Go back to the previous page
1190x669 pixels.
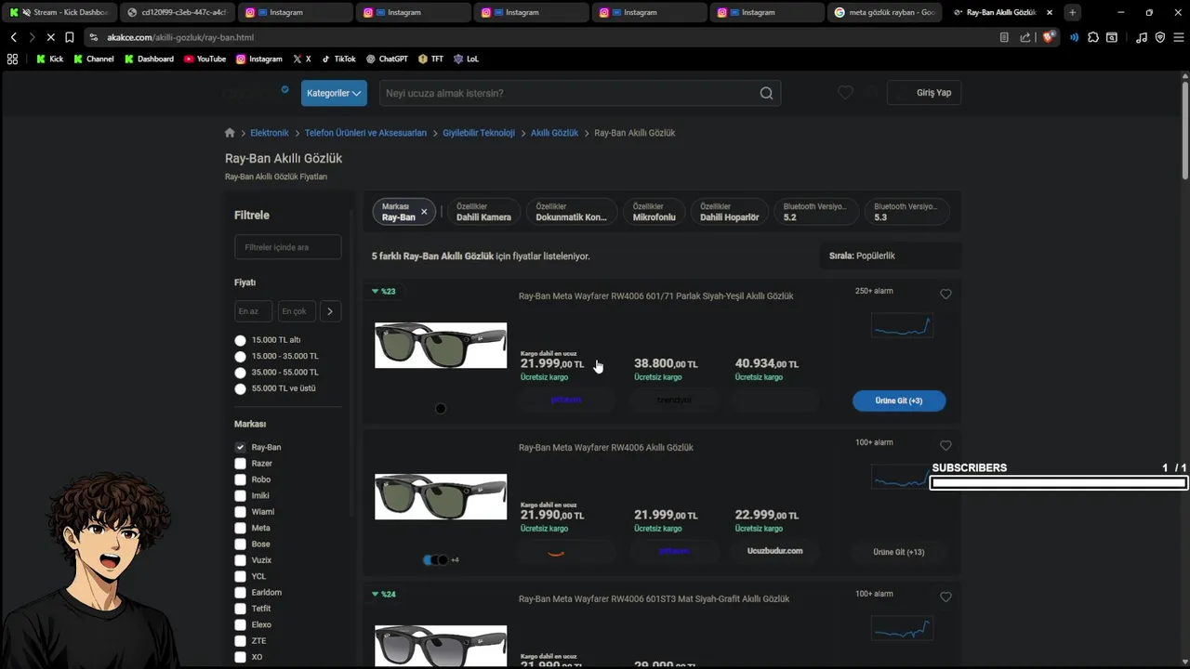click(14, 37)
